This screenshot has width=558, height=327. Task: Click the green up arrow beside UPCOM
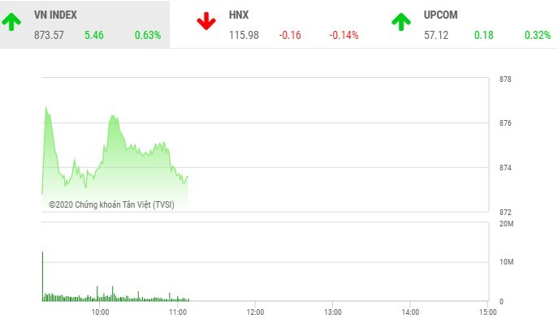(400, 22)
